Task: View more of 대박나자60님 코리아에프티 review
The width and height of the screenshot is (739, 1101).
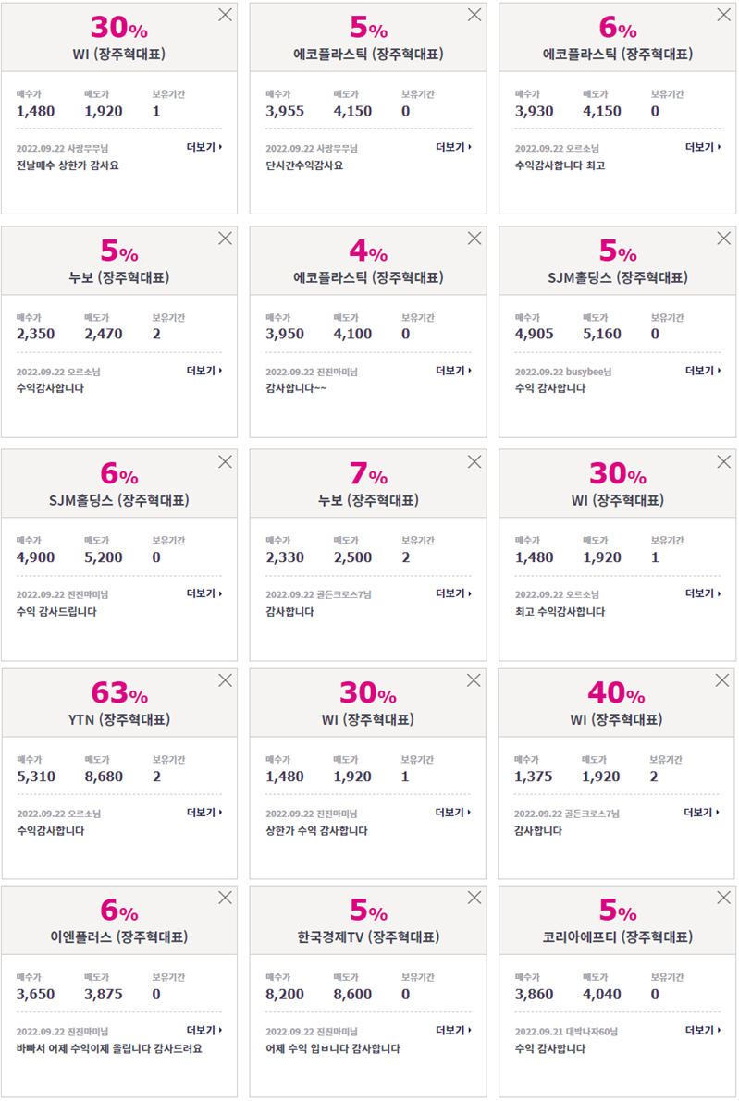Action: tap(703, 1030)
